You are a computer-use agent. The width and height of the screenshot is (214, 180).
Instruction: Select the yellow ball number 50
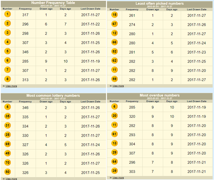(x=8, y=172)
